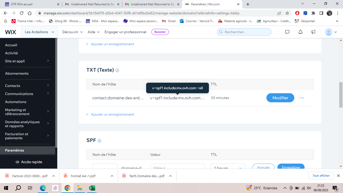Click Accès rapide in the sidebar

tap(29, 162)
